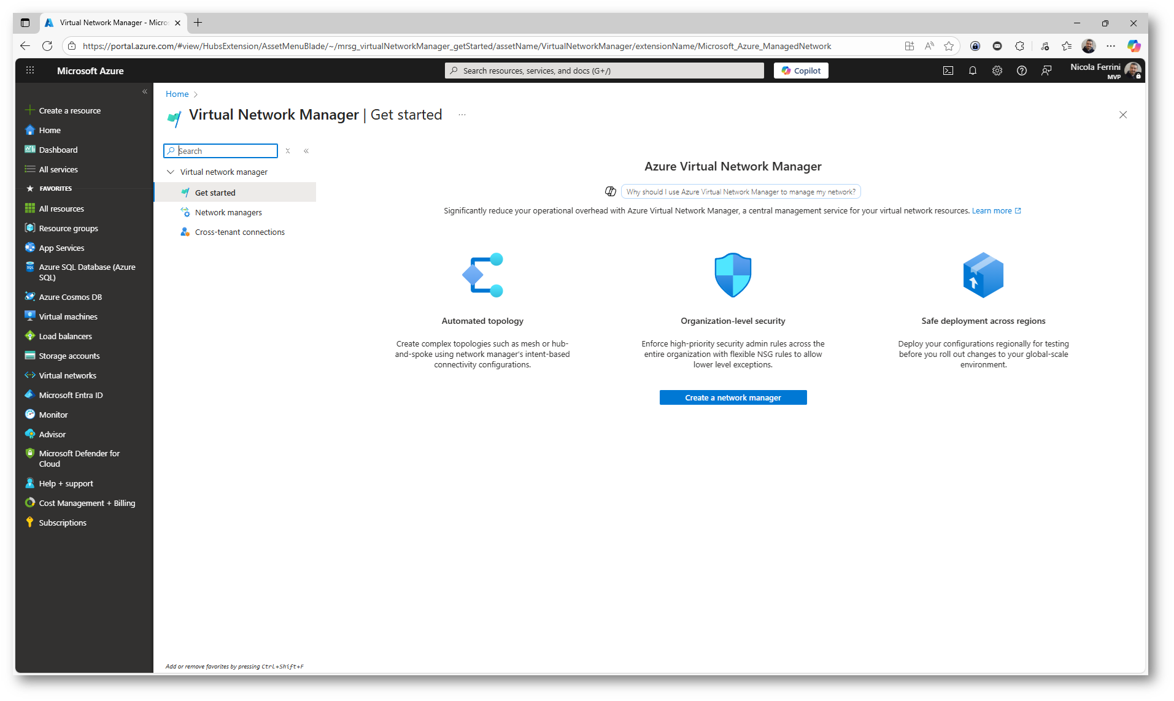Open the Help question mark icon

pyautogui.click(x=1022, y=71)
